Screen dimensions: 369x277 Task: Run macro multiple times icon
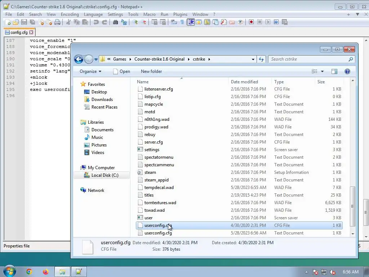click(x=276, y=22)
